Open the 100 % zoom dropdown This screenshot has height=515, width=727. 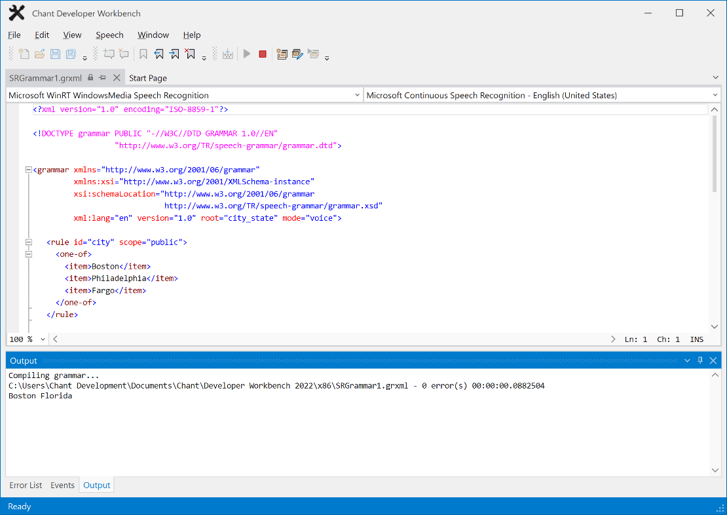(28, 339)
